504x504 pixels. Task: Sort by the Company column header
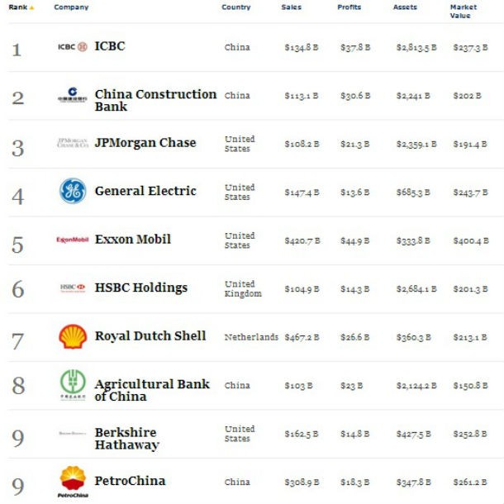tap(71, 7)
